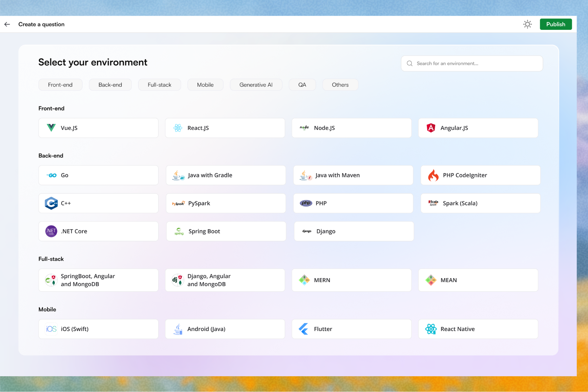This screenshot has width=588, height=392.
Task: Click the Django Angular MongoDB icon
Action: (178, 280)
